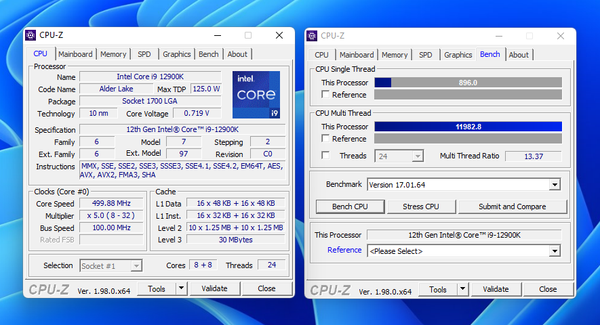Click the Technology value 10 nm
Viewport: 600px width, 325px height.
pyautogui.click(x=98, y=113)
